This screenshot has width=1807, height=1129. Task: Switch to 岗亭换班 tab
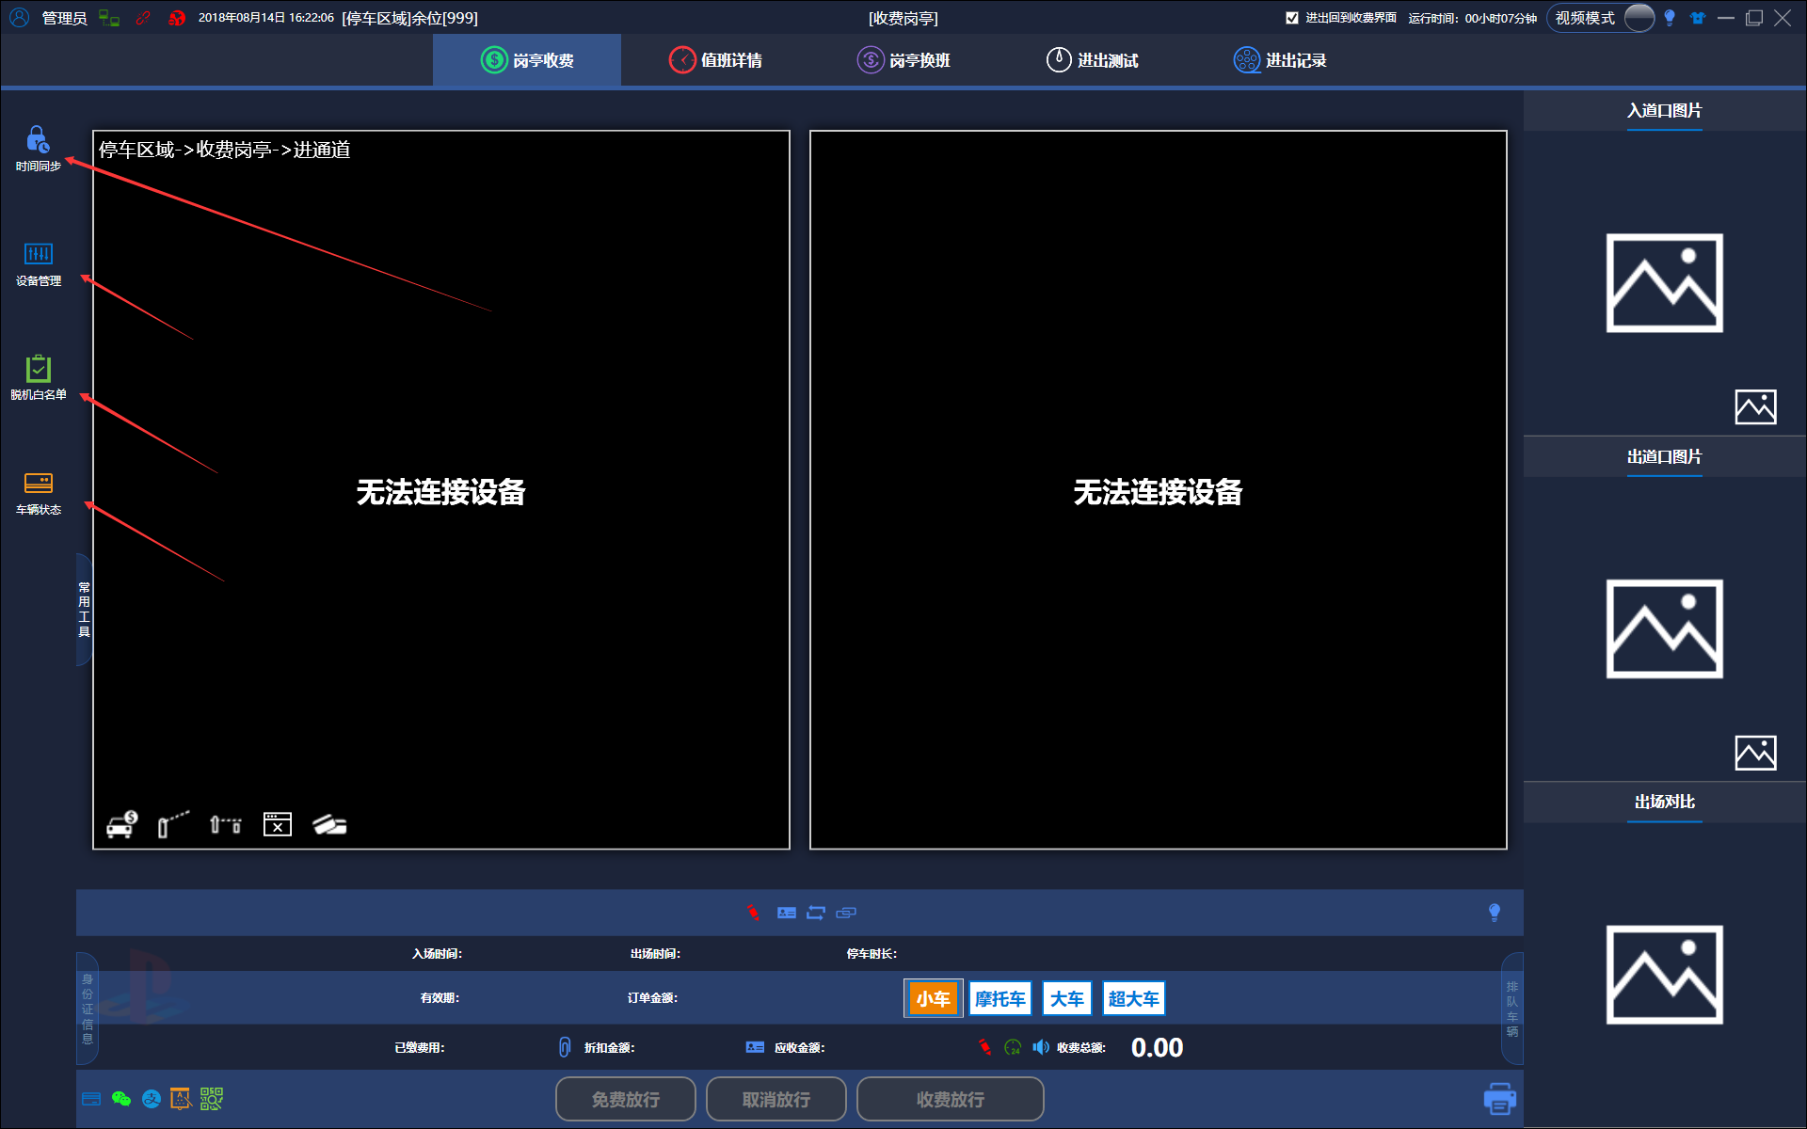tap(903, 60)
